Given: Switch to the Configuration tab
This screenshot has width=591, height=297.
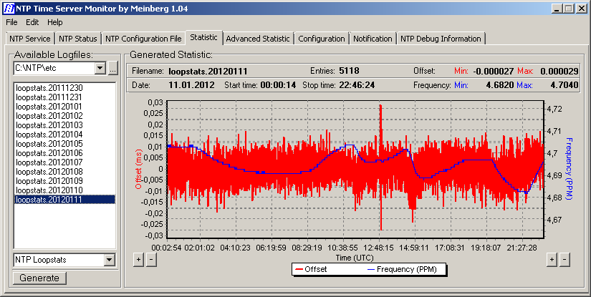Looking at the screenshot, I should [322, 39].
